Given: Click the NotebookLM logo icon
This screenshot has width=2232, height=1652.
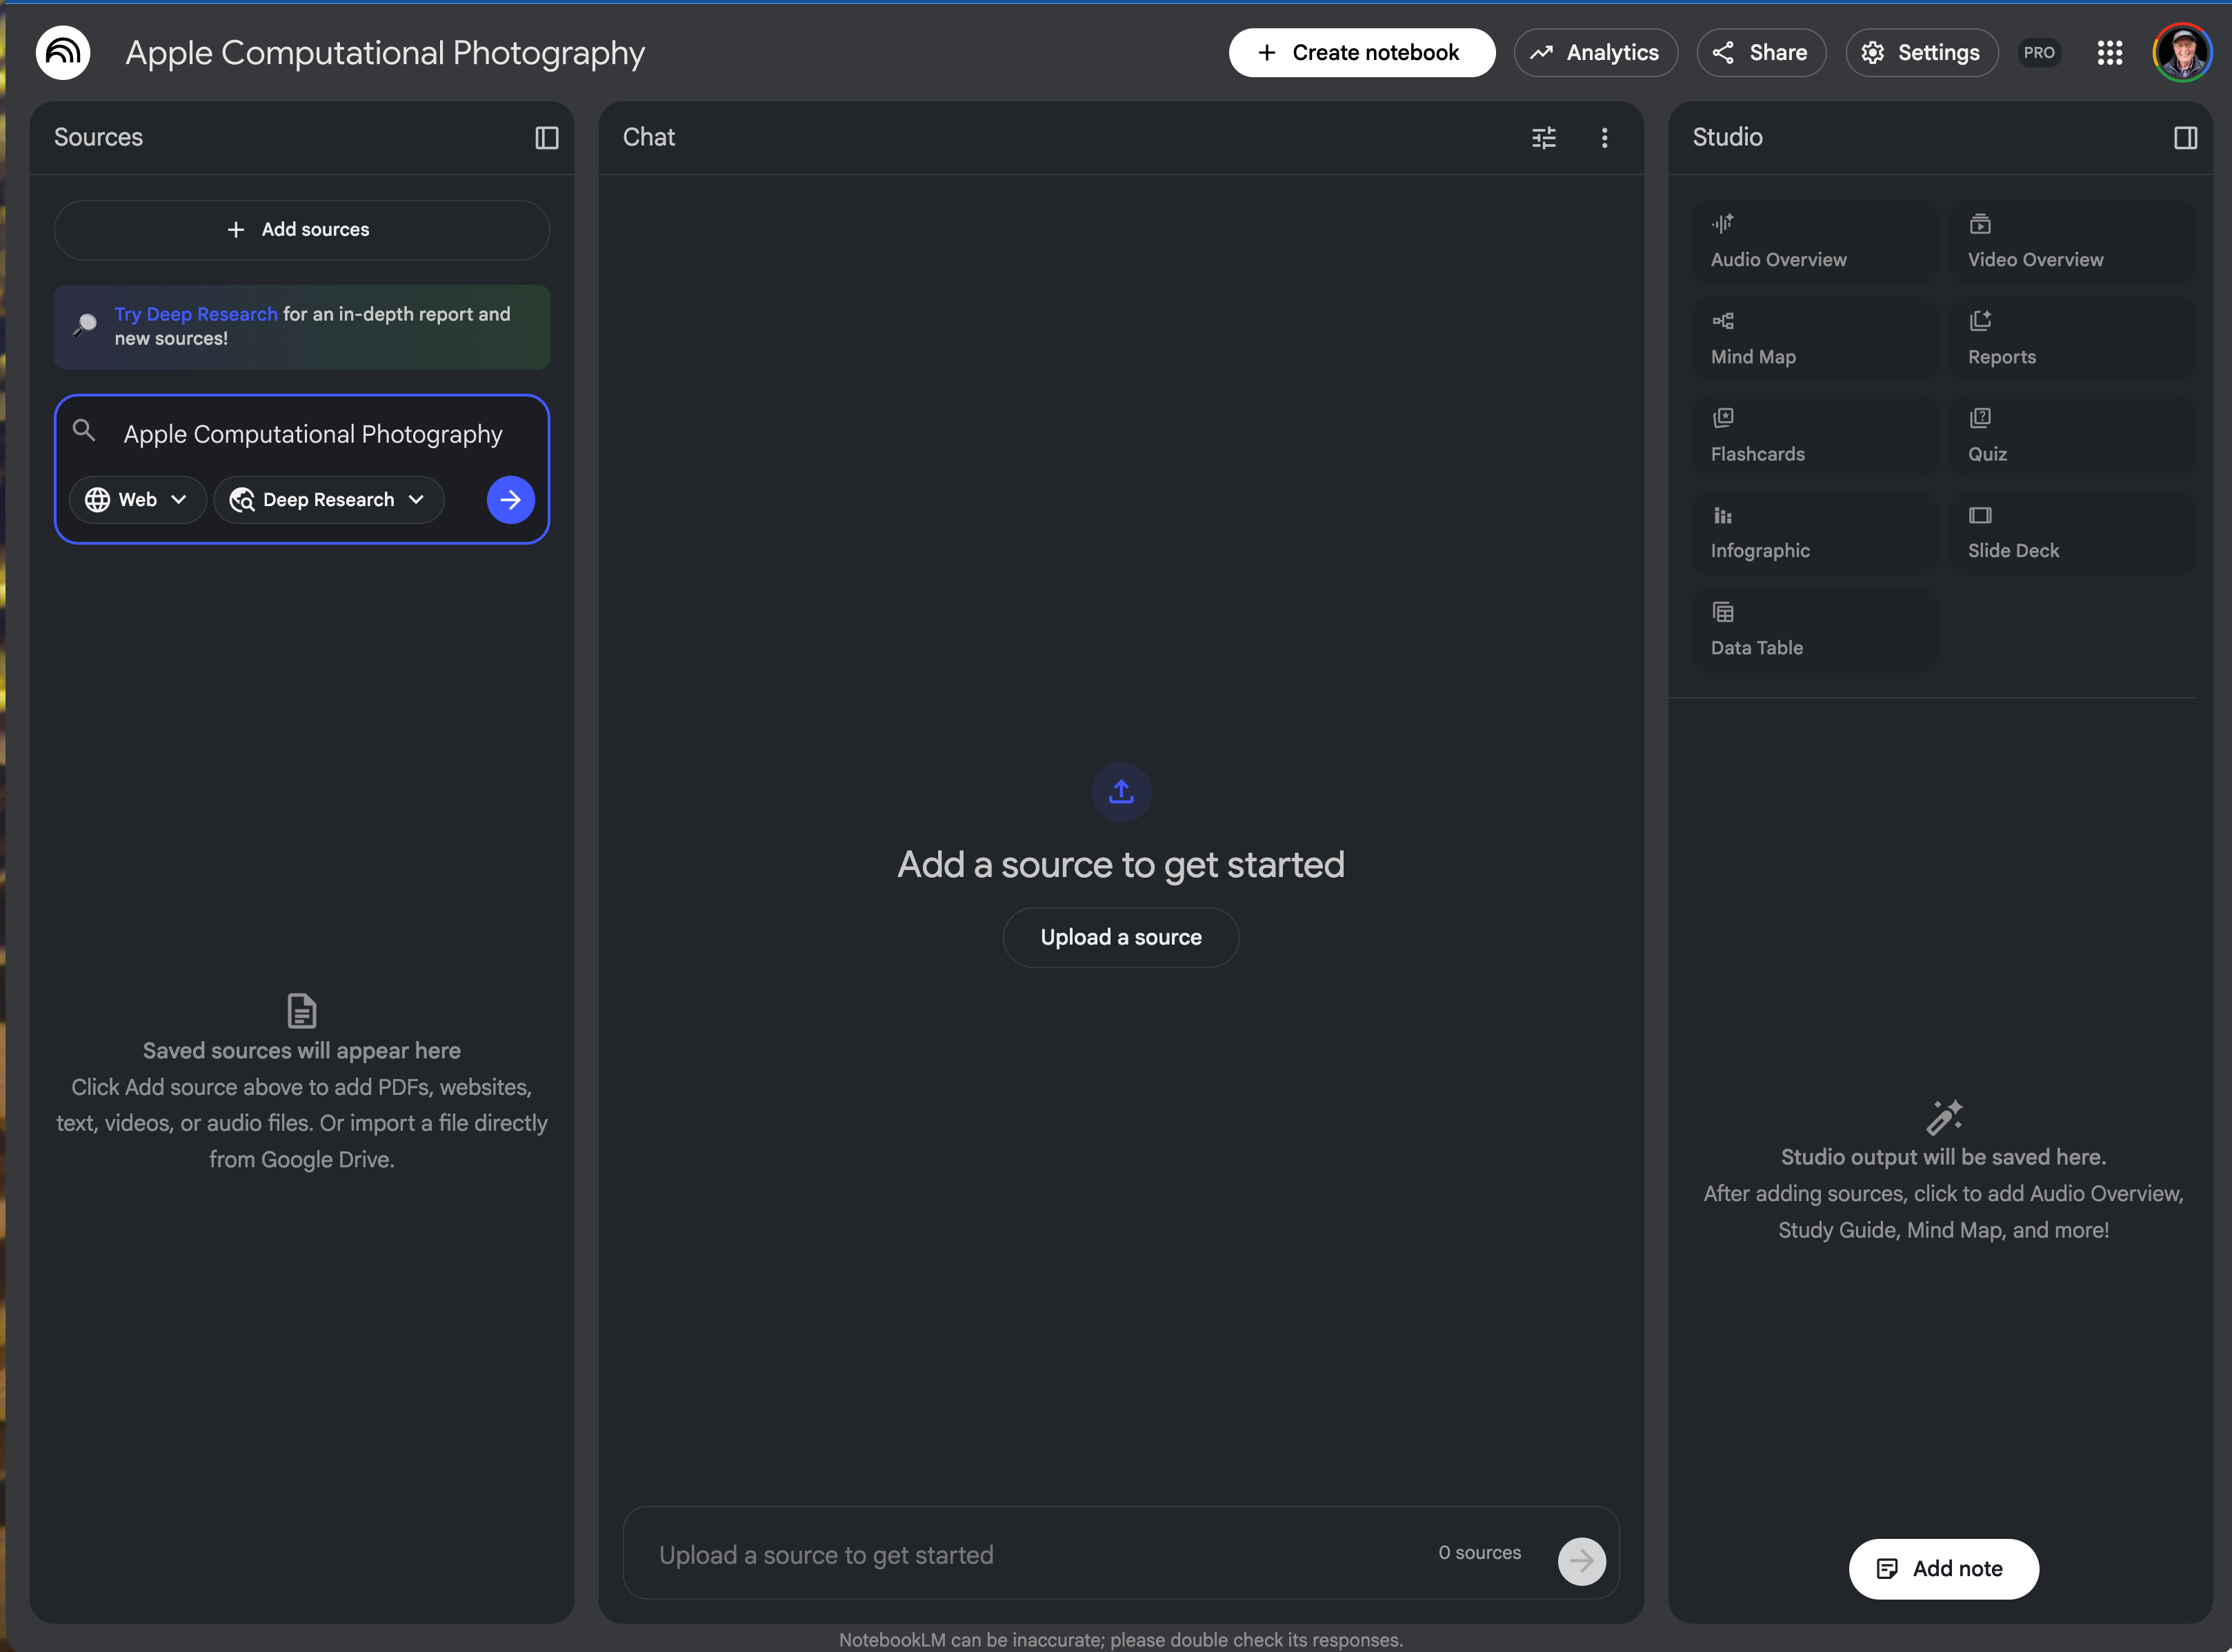Looking at the screenshot, I should point(63,52).
